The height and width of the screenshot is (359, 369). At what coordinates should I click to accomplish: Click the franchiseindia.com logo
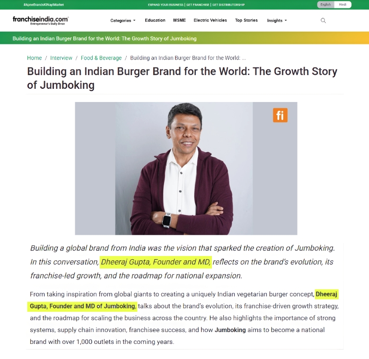tap(41, 20)
